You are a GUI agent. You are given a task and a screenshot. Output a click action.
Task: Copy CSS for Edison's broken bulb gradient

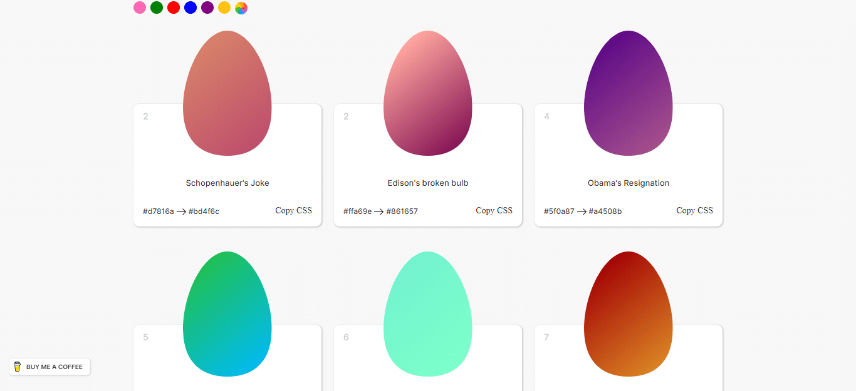pyautogui.click(x=494, y=210)
